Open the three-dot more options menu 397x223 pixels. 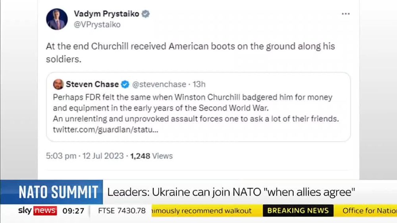click(345, 14)
